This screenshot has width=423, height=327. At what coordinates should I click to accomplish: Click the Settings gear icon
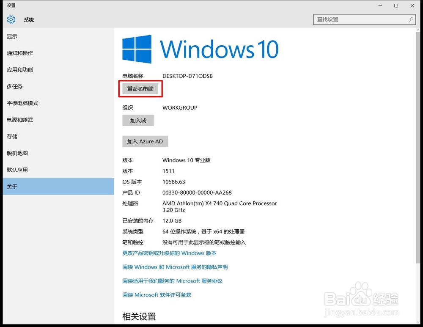11,19
